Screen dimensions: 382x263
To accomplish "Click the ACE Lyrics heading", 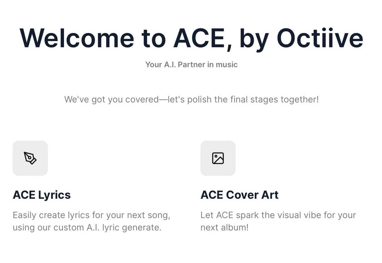I will point(41,195).
